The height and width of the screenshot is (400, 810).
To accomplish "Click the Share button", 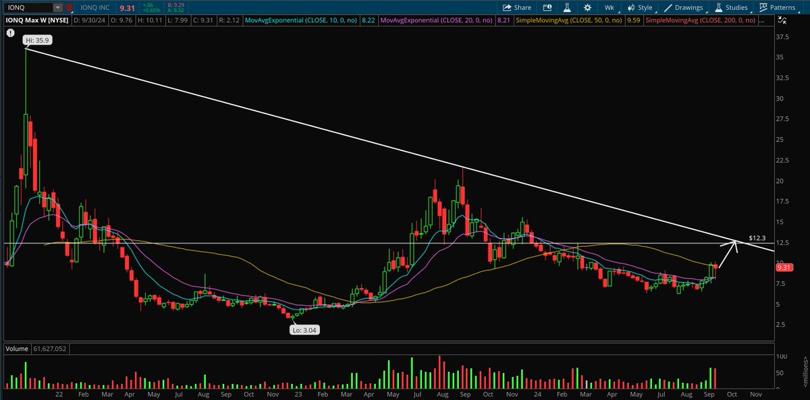I will (517, 7).
